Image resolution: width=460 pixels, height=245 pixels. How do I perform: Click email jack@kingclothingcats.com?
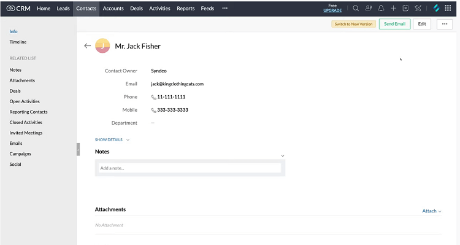(177, 84)
